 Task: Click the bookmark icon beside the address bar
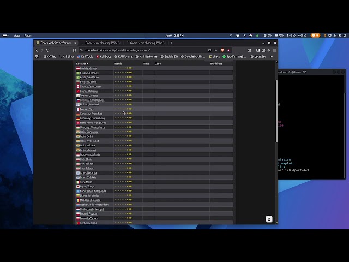pyautogui.click(x=74, y=50)
